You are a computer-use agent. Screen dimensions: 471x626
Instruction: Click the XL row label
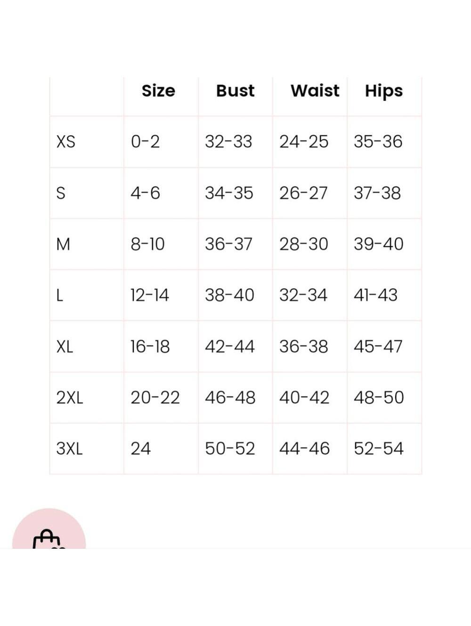(65, 347)
